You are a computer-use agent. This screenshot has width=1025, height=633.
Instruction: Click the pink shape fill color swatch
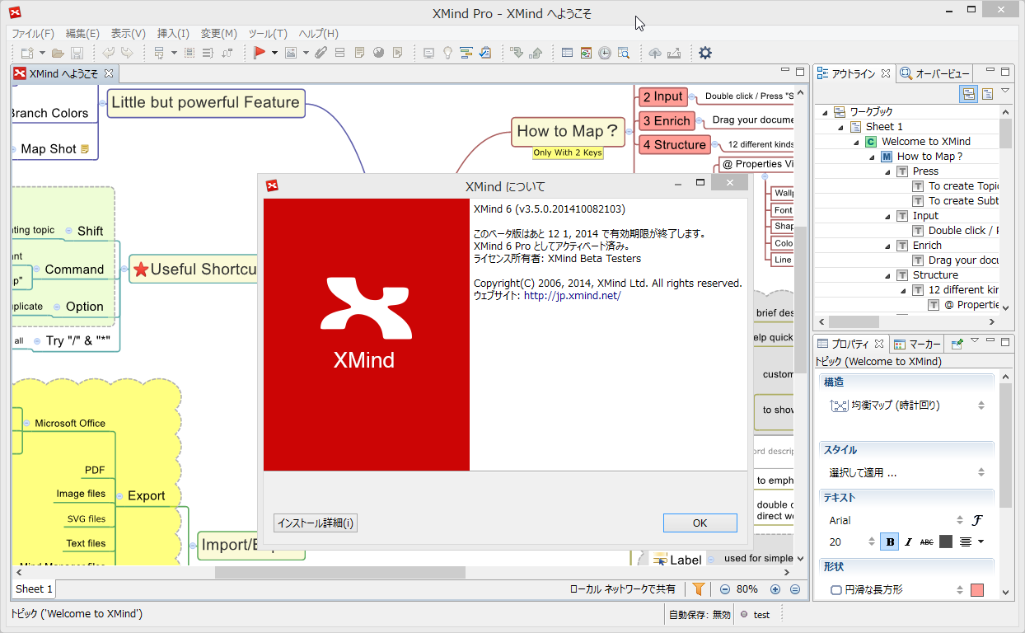coord(977,590)
